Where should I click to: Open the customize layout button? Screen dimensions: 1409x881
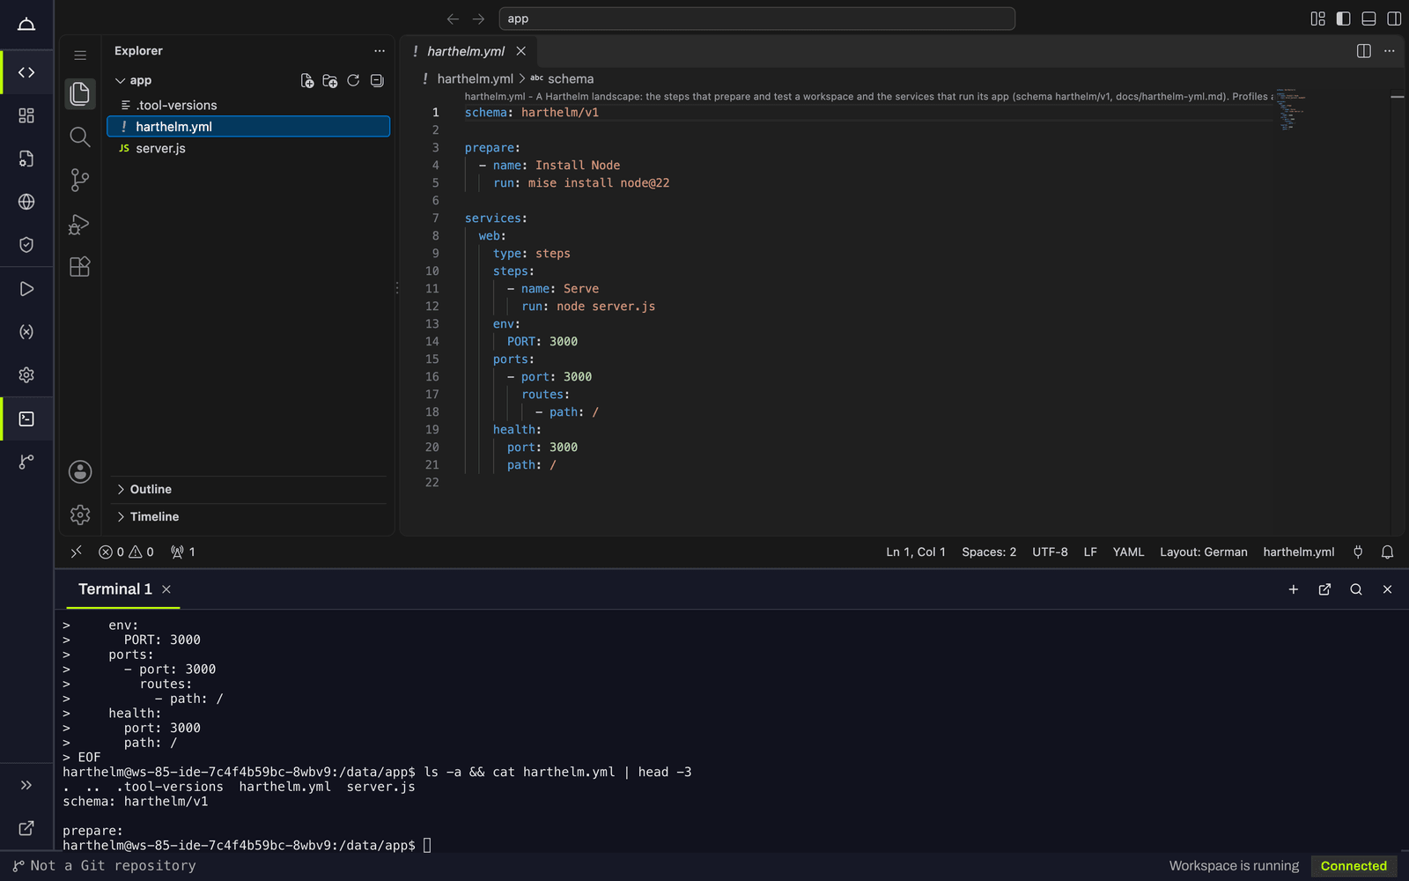pos(1317,19)
